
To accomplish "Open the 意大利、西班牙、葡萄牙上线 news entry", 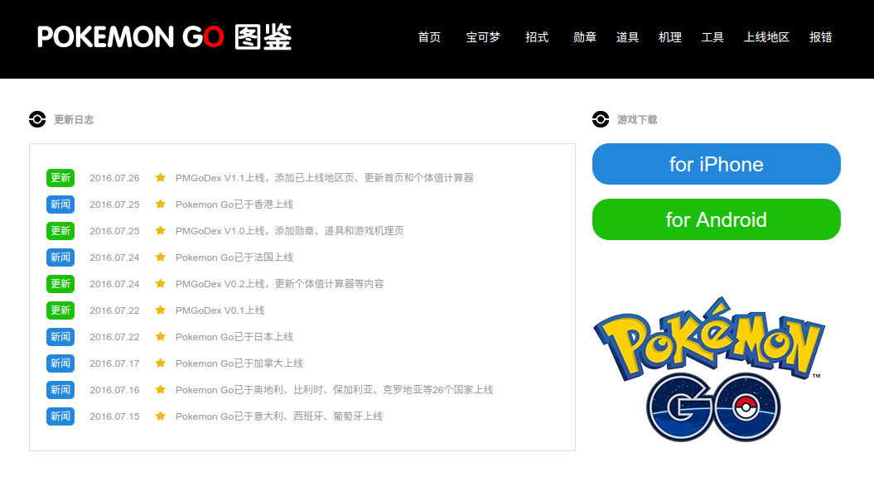I will point(278,416).
